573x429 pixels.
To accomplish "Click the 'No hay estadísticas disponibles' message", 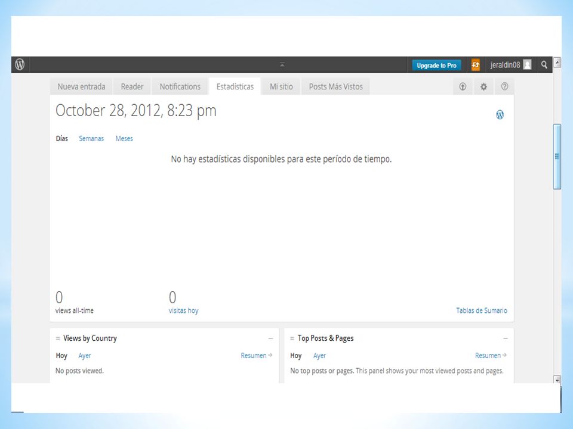I will pos(281,159).
